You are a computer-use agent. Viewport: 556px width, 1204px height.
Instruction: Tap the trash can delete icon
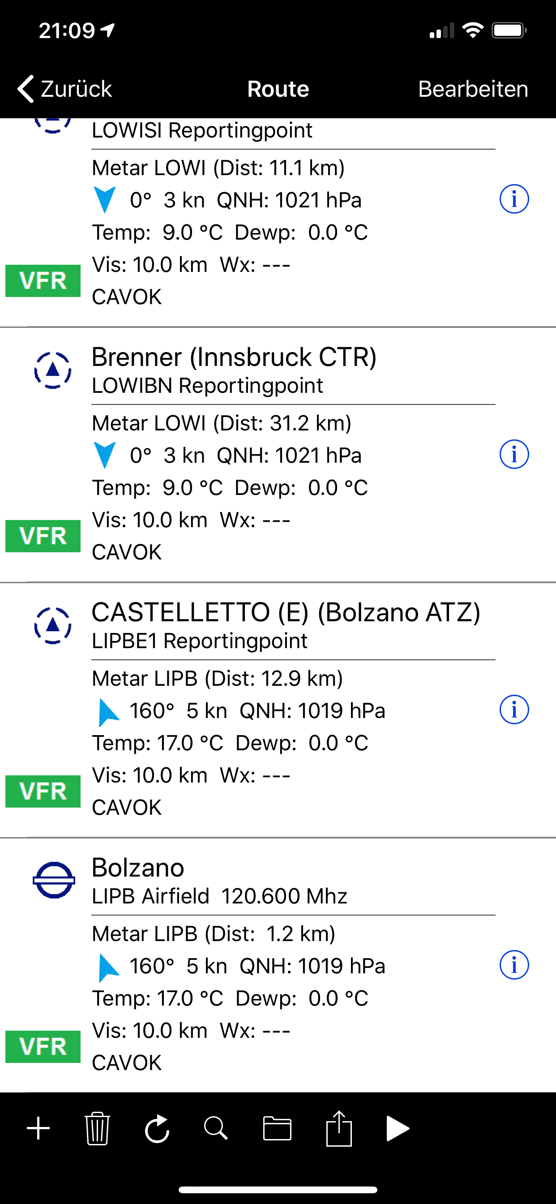click(x=97, y=1129)
